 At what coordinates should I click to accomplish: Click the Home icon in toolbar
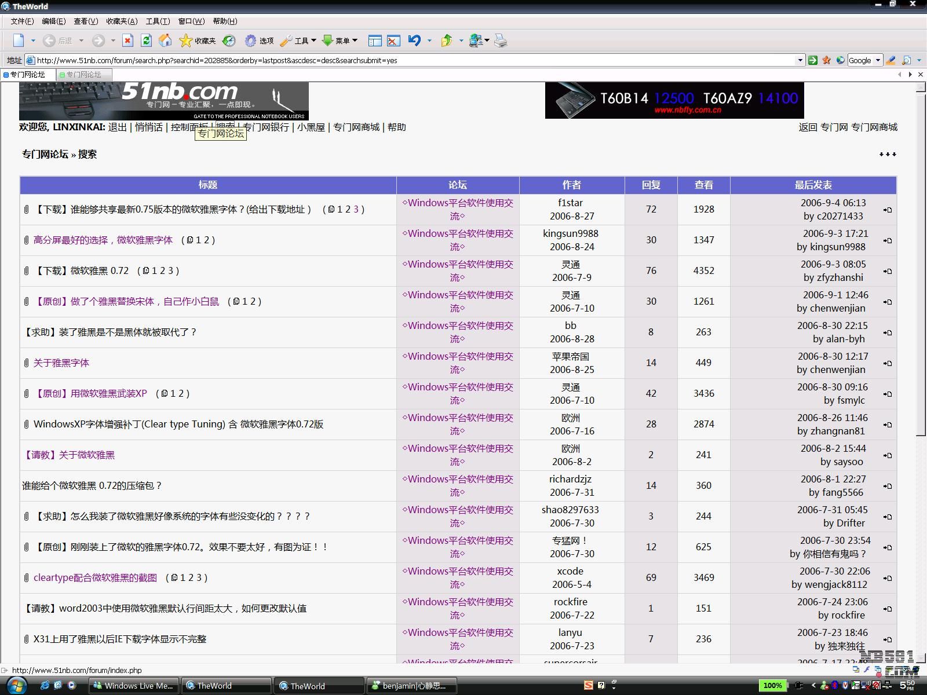click(165, 41)
